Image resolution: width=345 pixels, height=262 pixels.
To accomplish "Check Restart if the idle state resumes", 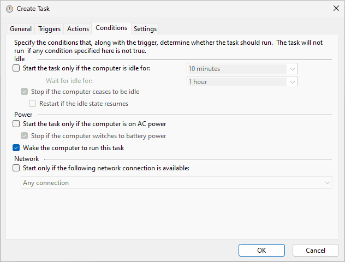I will click(33, 103).
